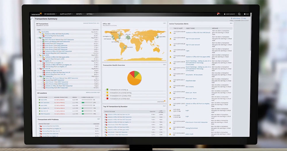
Task: Click the transaction health pie chart
Action: coord(134,78)
